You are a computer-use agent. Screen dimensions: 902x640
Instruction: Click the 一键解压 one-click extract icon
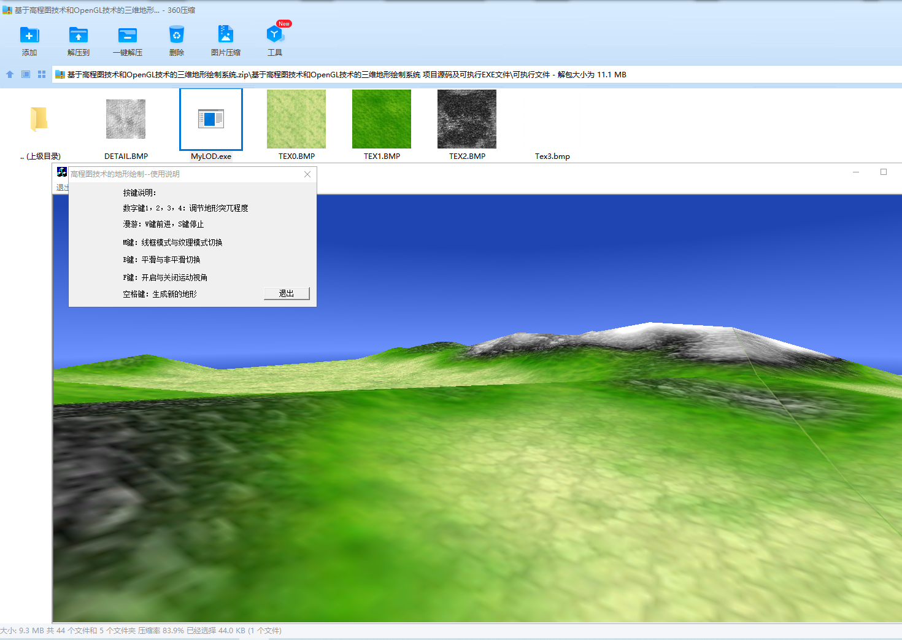point(128,35)
